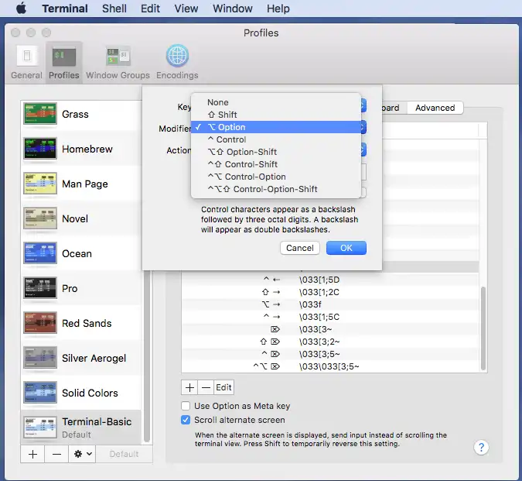Select the Terminal-Basic default profile
The image size is (522, 481).
click(x=80, y=428)
